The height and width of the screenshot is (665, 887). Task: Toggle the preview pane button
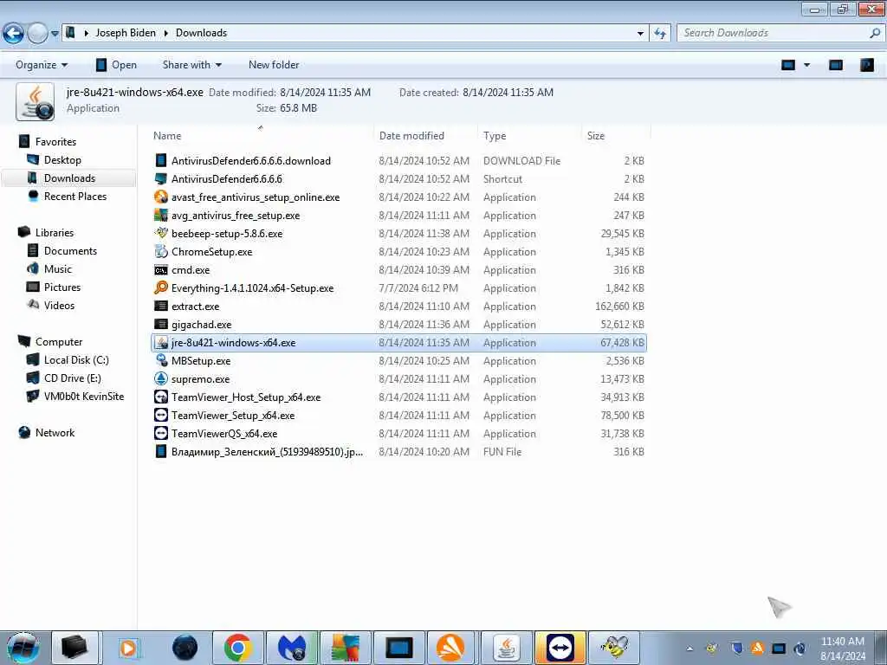pyautogui.click(x=836, y=65)
